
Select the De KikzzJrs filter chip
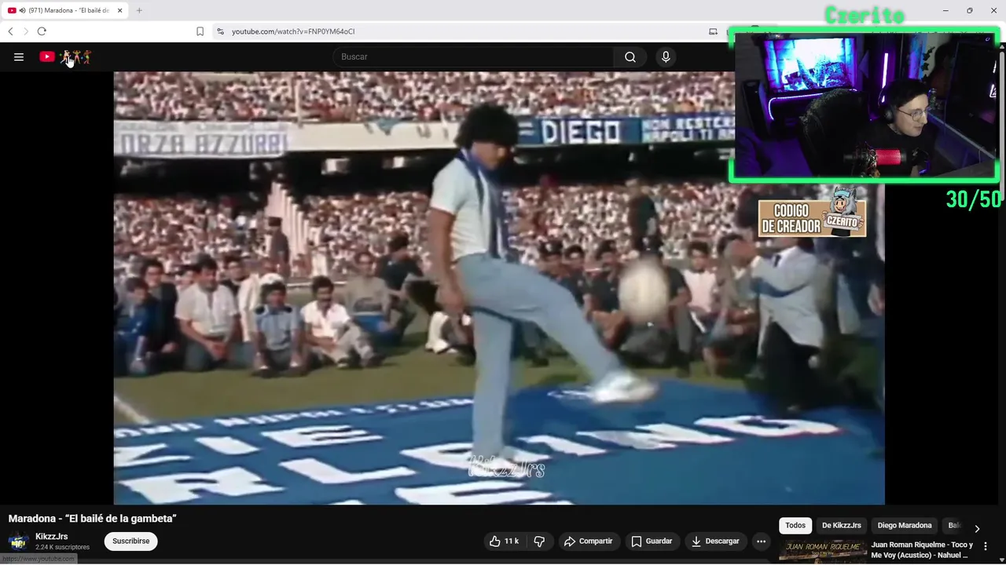click(x=842, y=526)
